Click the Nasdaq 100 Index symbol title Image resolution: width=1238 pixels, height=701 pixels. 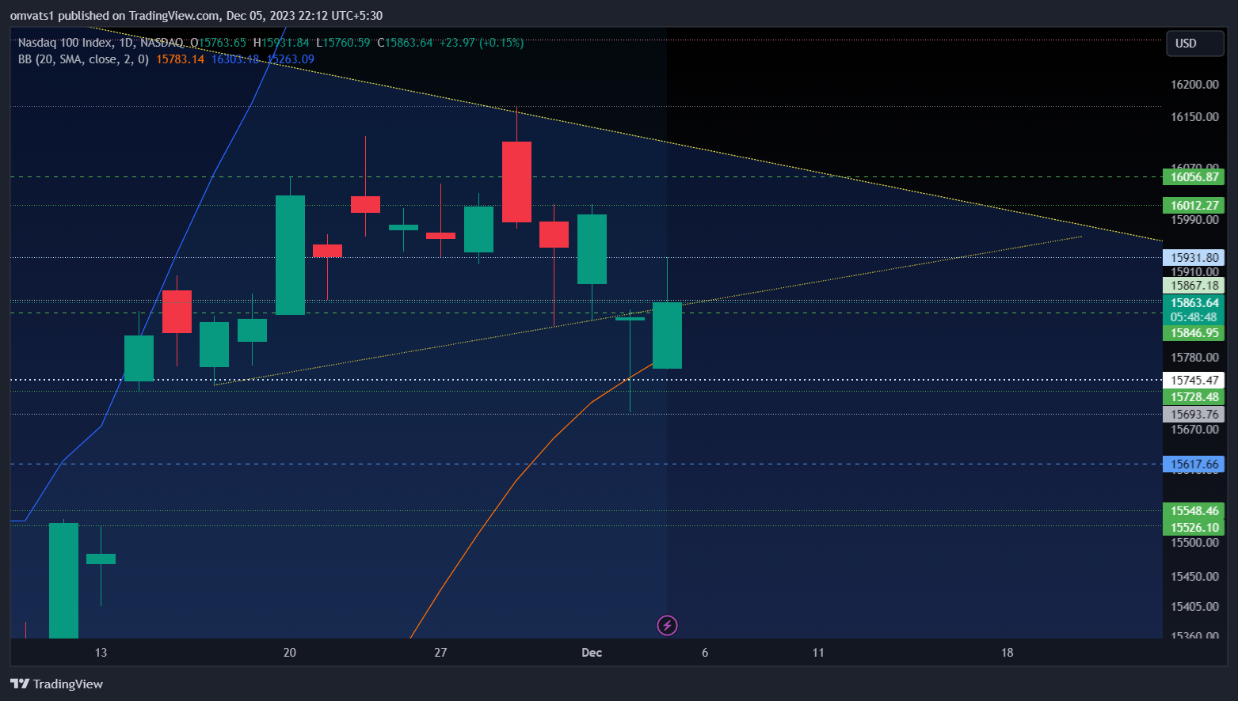(65, 43)
